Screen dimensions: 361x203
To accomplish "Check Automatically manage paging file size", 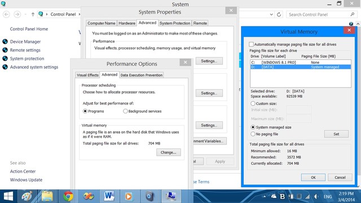I will [x=251, y=44].
